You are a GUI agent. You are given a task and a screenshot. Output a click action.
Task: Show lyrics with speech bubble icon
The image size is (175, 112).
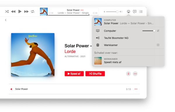click(134, 11)
